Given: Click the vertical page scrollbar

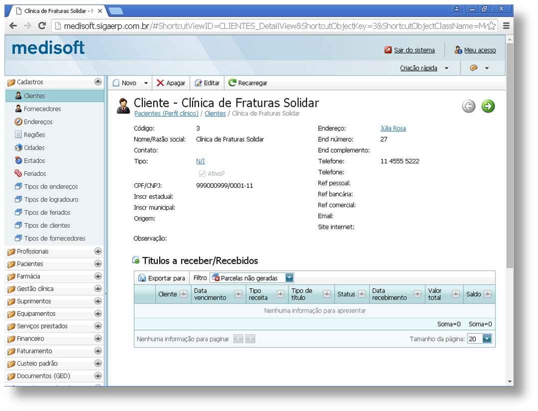Looking at the screenshot, I should (x=510, y=155).
